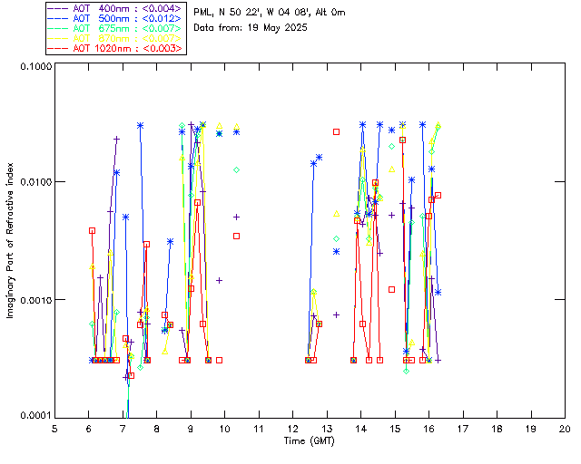Click the x-axis tick label 8

pyautogui.click(x=157, y=429)
